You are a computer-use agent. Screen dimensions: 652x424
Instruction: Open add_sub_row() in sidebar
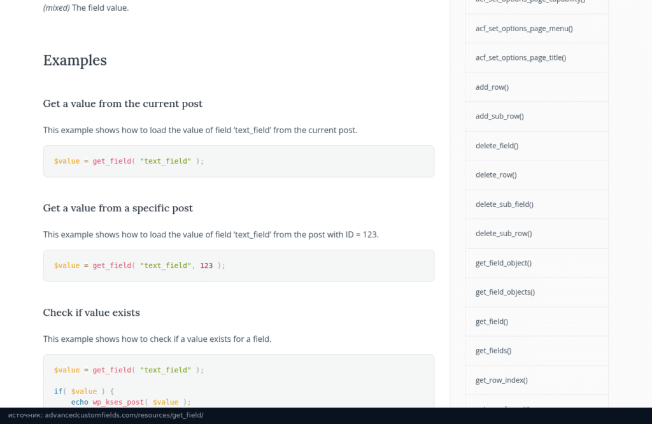point(499,117)
